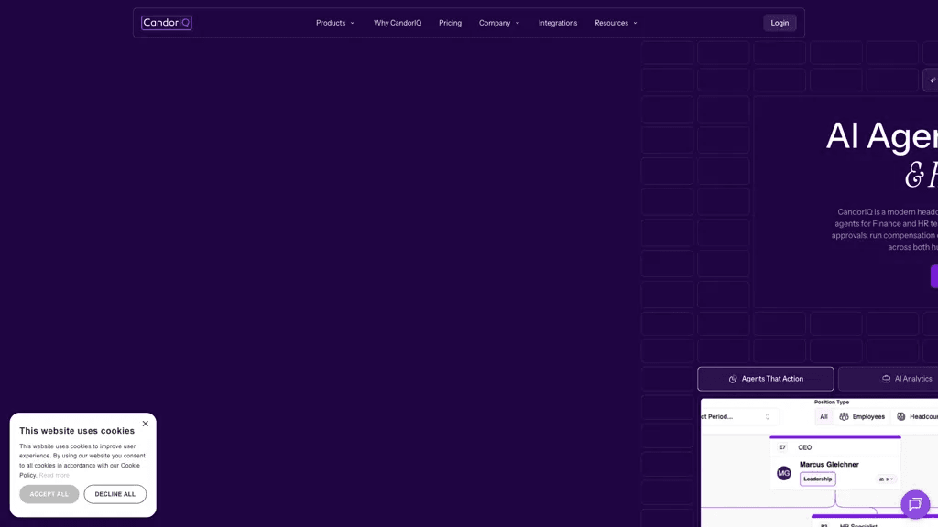This screenshot has height=527, width=938.
Task: Click the Headcount filter icon
Action: (901, 416)
